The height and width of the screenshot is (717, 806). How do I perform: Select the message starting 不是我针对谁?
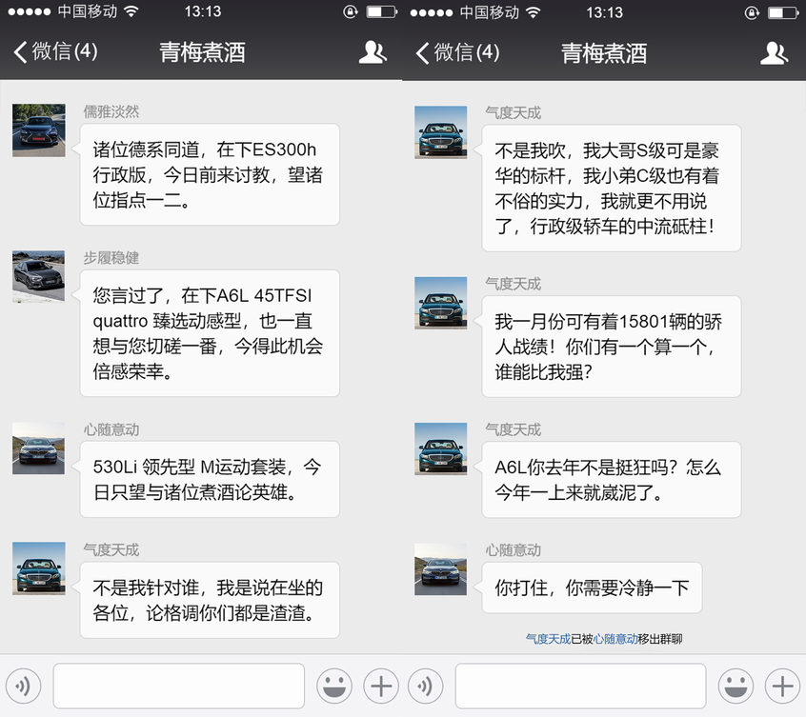point(210,600)
